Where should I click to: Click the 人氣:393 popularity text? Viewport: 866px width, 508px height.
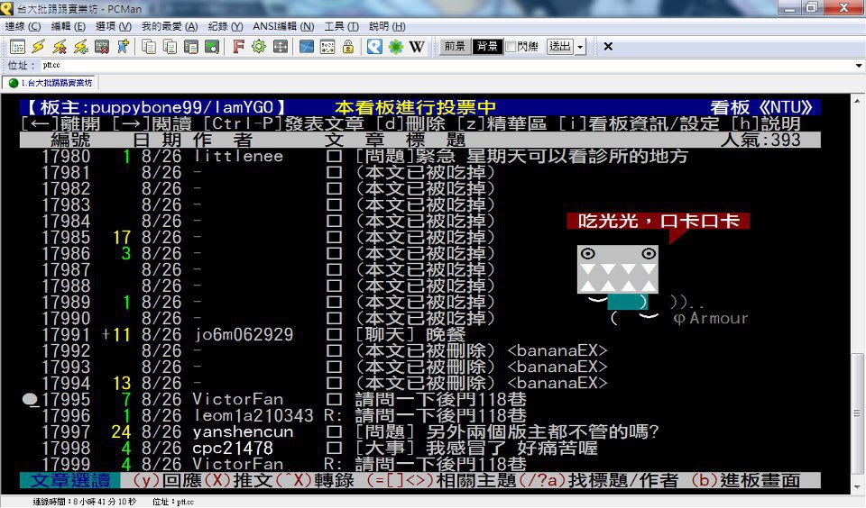[x=760, y=141]
